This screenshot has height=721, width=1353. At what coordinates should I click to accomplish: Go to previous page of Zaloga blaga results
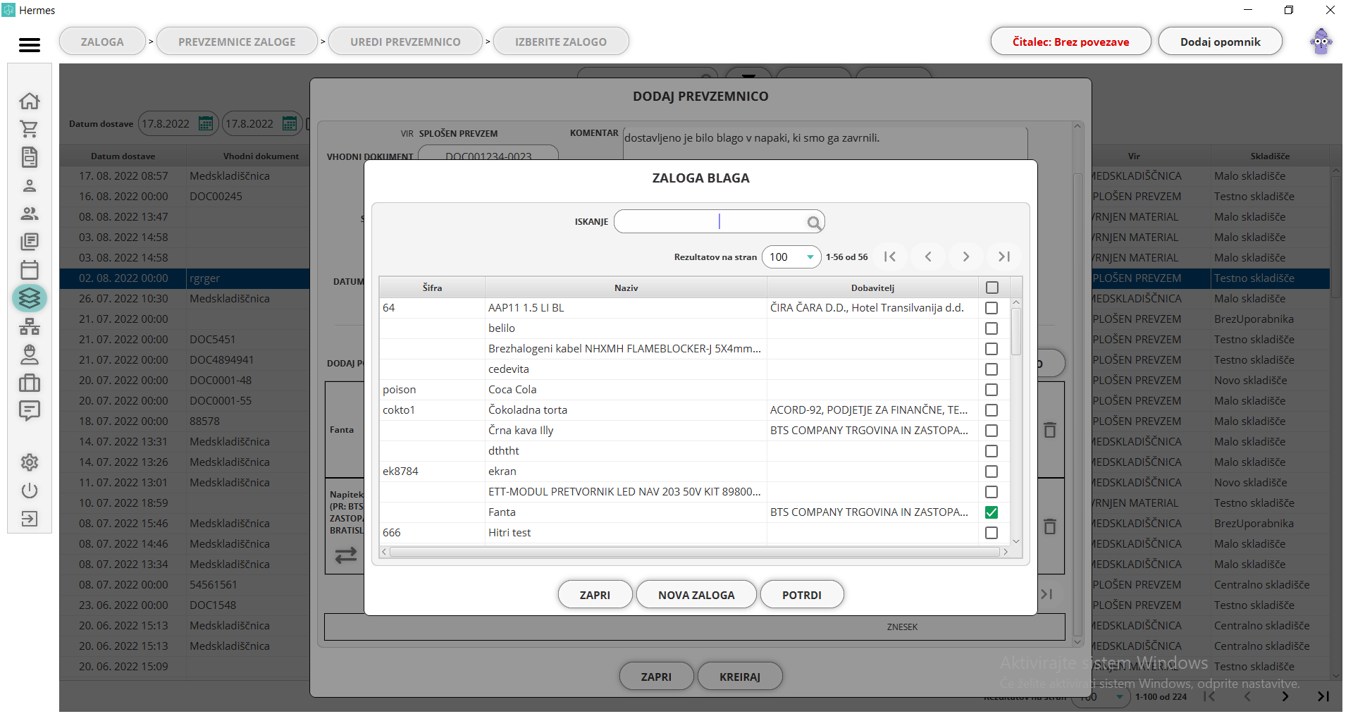tap(928, 257)
